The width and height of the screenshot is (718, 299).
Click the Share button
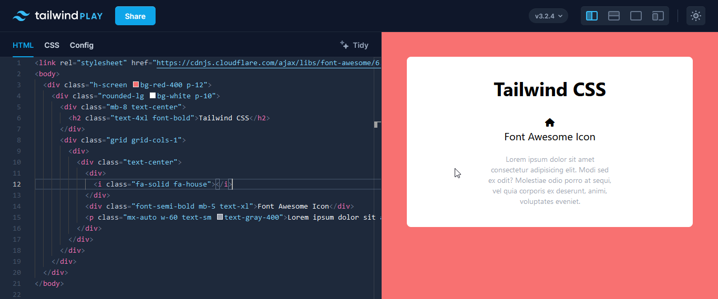(135, 16)
